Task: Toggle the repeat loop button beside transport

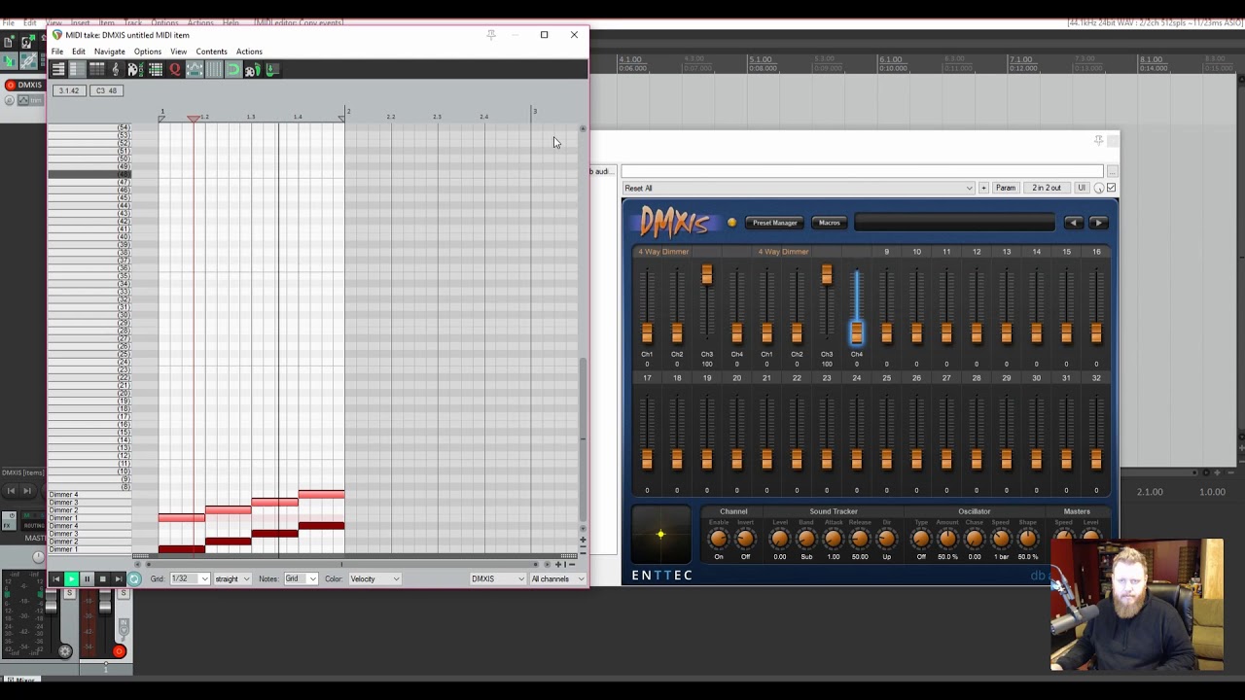Action: click(x=134, y=578)
